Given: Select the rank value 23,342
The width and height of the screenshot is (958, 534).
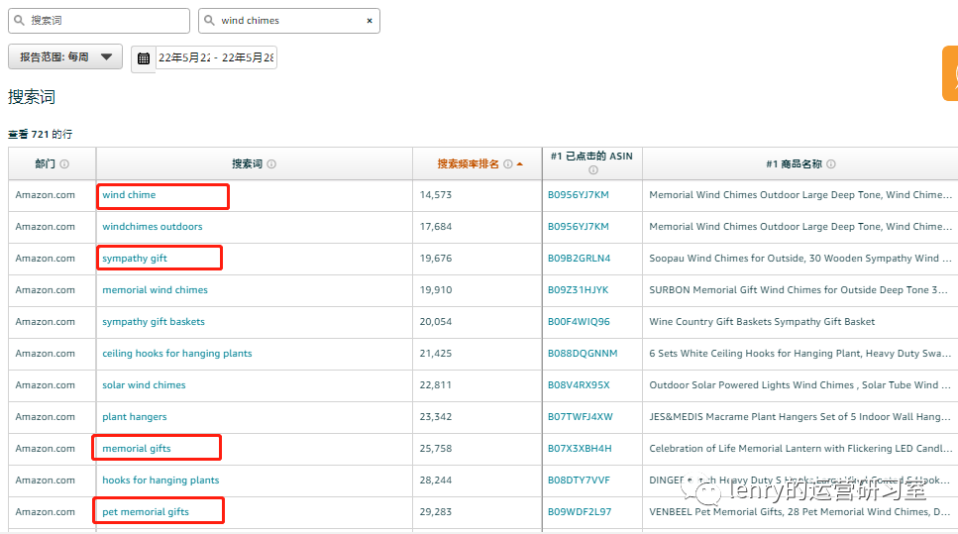Looking at the screenshot, I should pos(436,417).
